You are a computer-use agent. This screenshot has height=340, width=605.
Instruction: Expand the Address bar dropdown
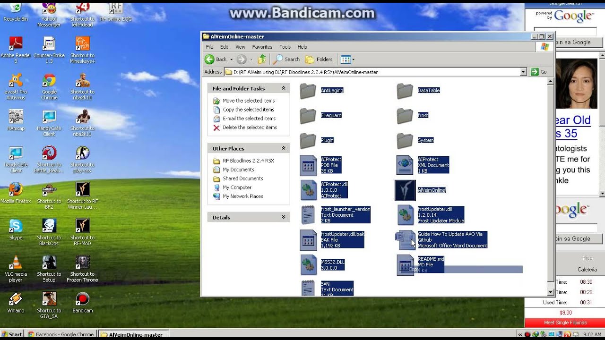point(523,72)
